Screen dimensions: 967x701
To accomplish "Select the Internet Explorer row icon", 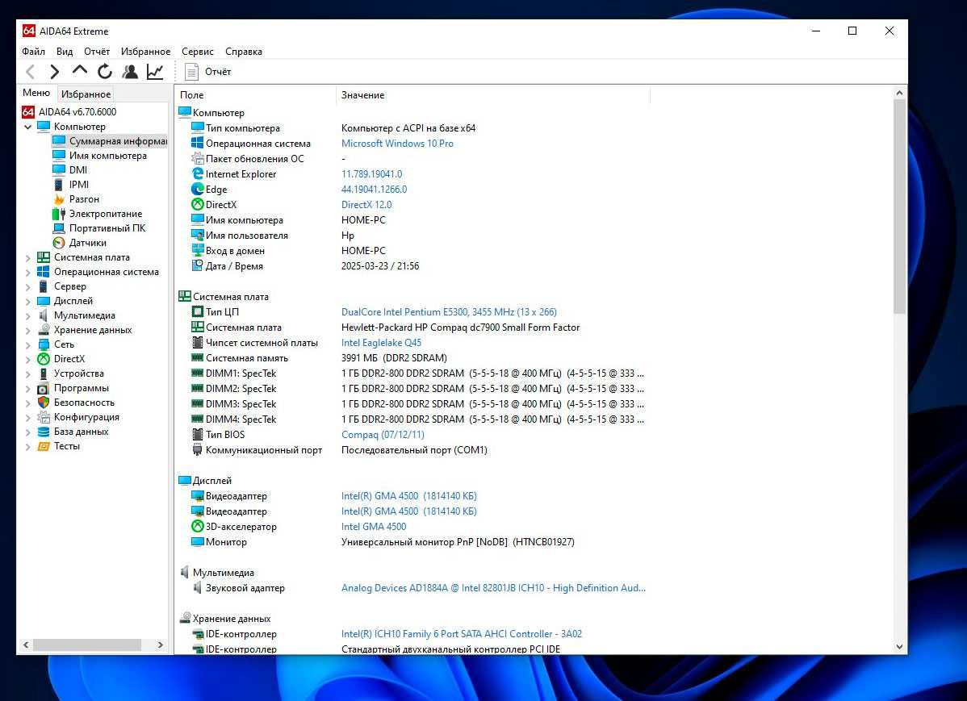I will [197, 174].
